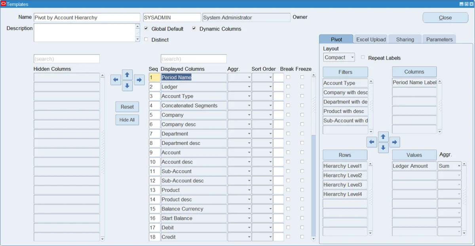Toggle the Global Default checkbox
The width and height of the screenshot is (475, 246).
coord(146,28)
